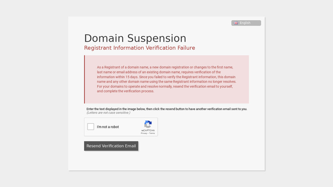This screenshot has height=187, width=333.
Task: Open the reCAPTCHA Terms link
Action: coord(152,133)
